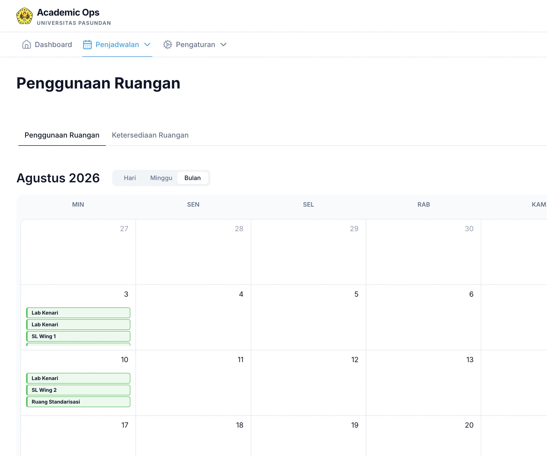Select day 19 cell

coord(309,436)
